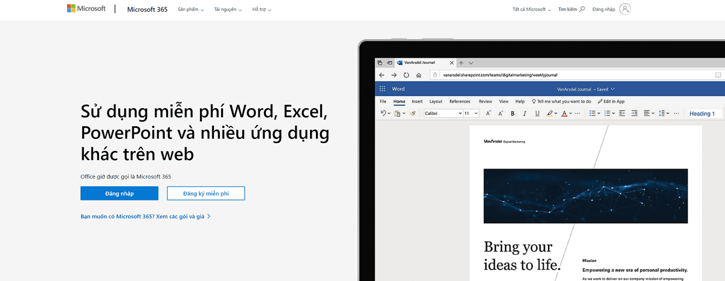Click the browser refresh icon
Viewport: 725px width, 281px height.
406,75
